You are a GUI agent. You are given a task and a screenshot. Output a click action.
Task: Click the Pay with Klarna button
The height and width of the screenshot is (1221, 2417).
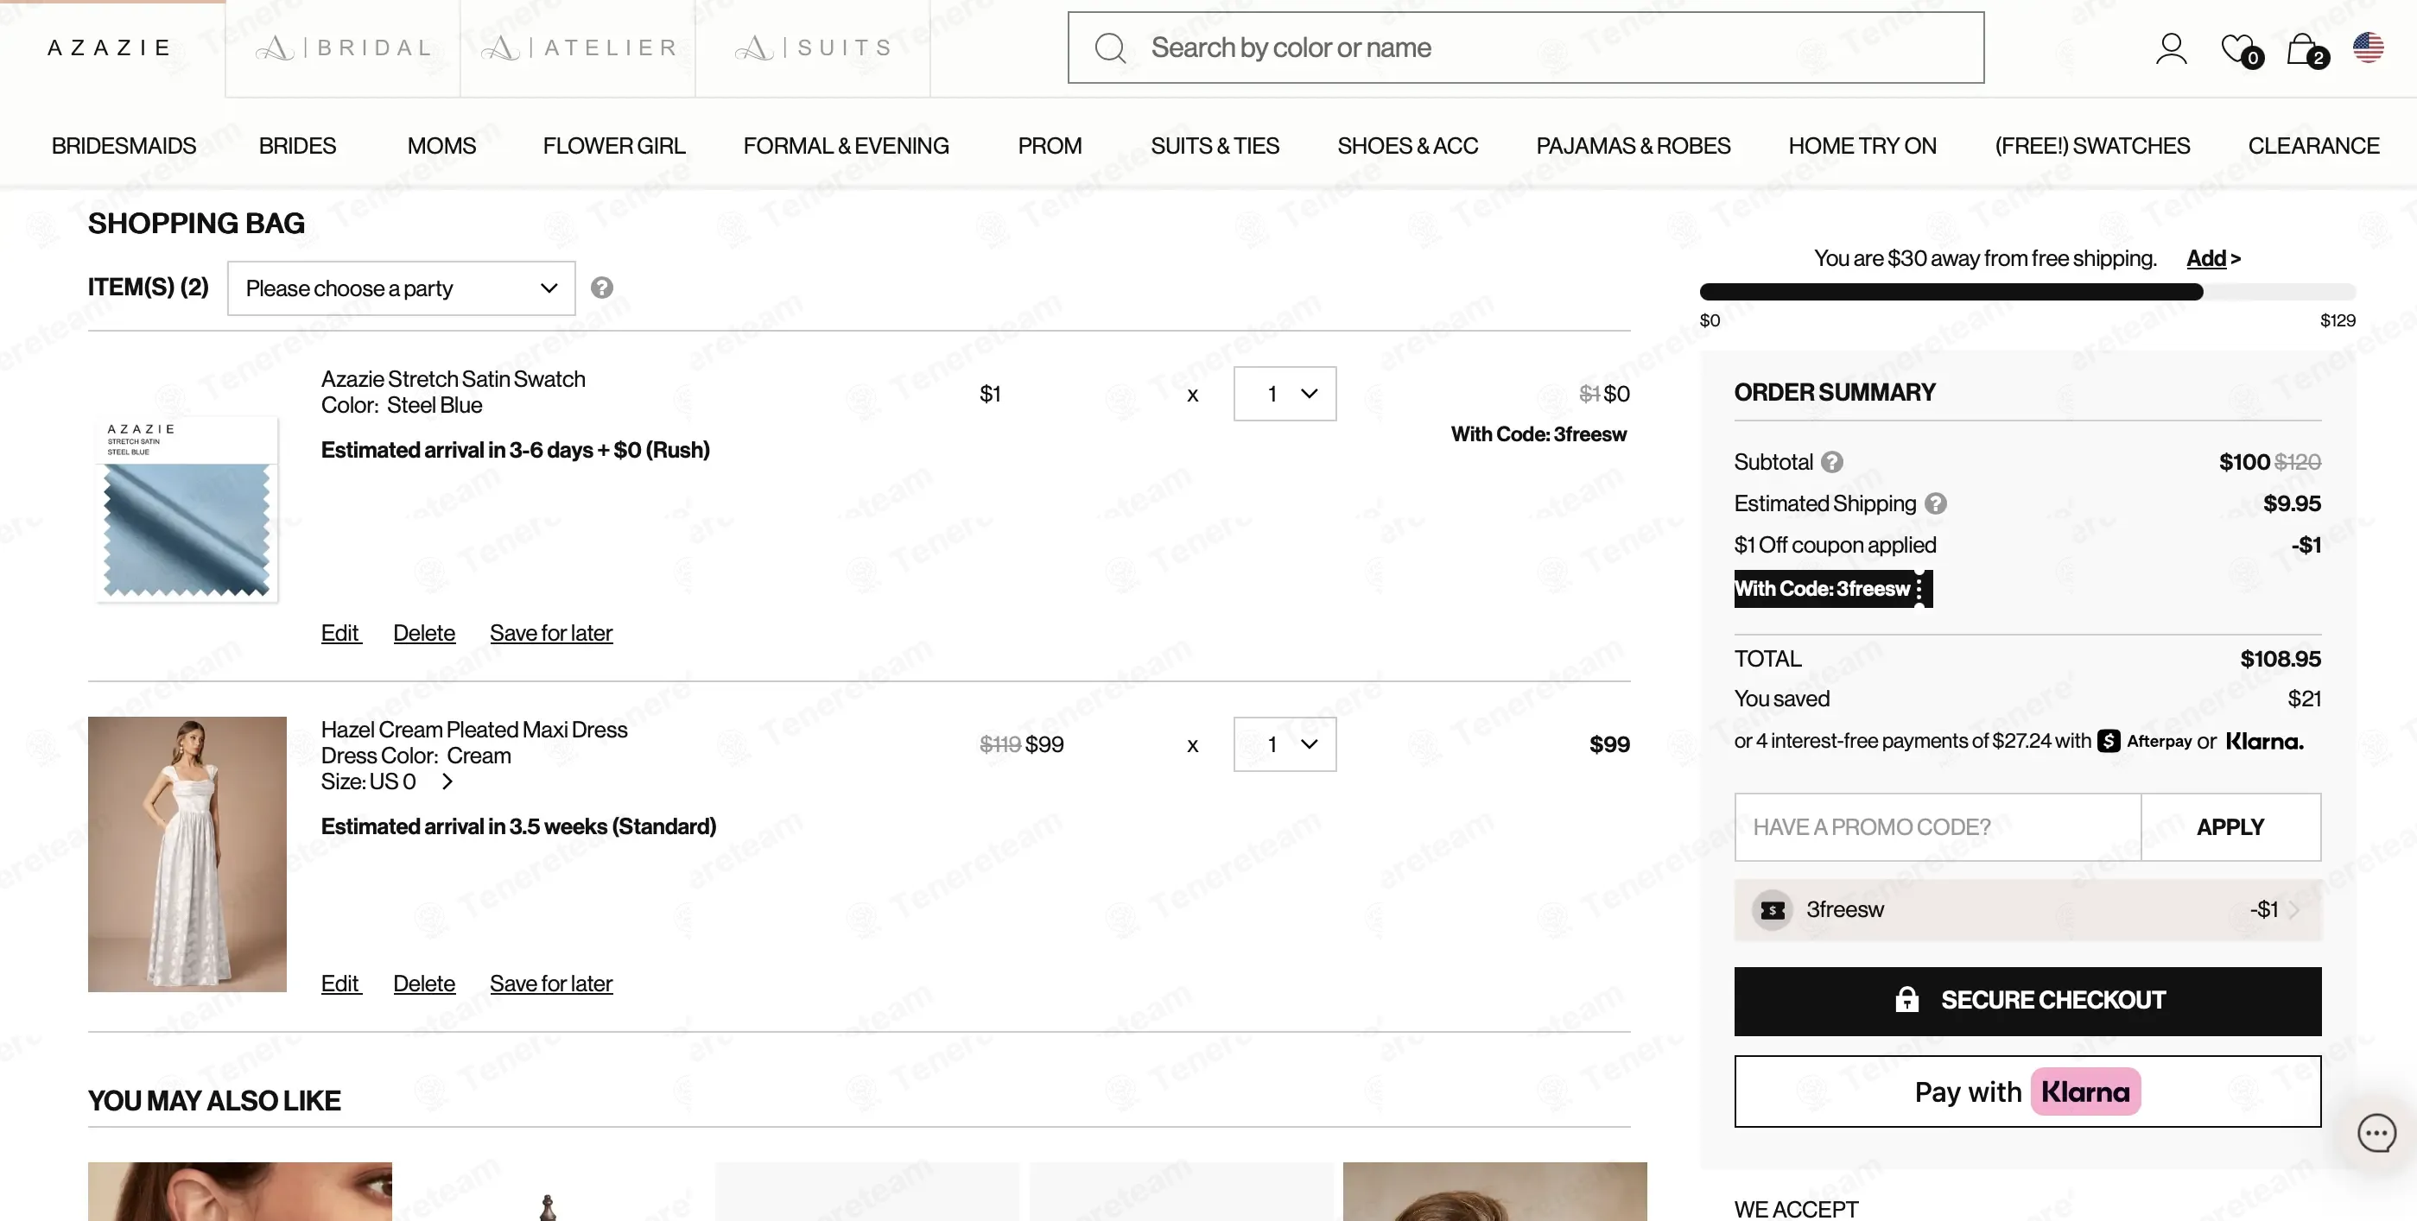pyautogui.click(x=2027, y=1091)
